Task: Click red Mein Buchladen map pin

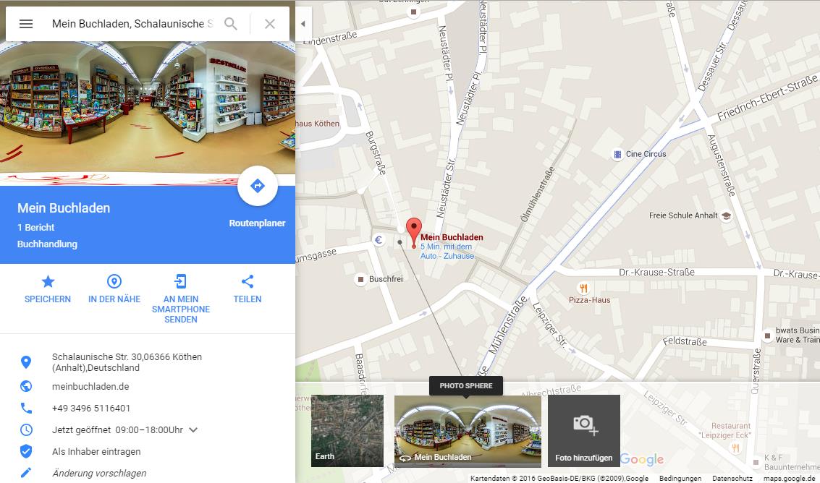Action: point(414,233)
